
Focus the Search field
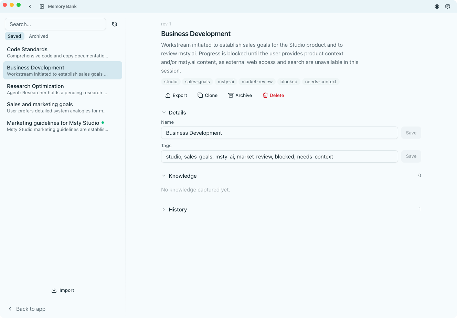pyautogui.click(x=55, y=24)
